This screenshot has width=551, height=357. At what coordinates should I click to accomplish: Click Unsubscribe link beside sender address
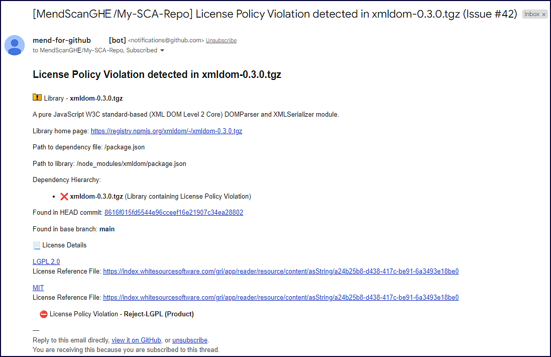point(221,40)
